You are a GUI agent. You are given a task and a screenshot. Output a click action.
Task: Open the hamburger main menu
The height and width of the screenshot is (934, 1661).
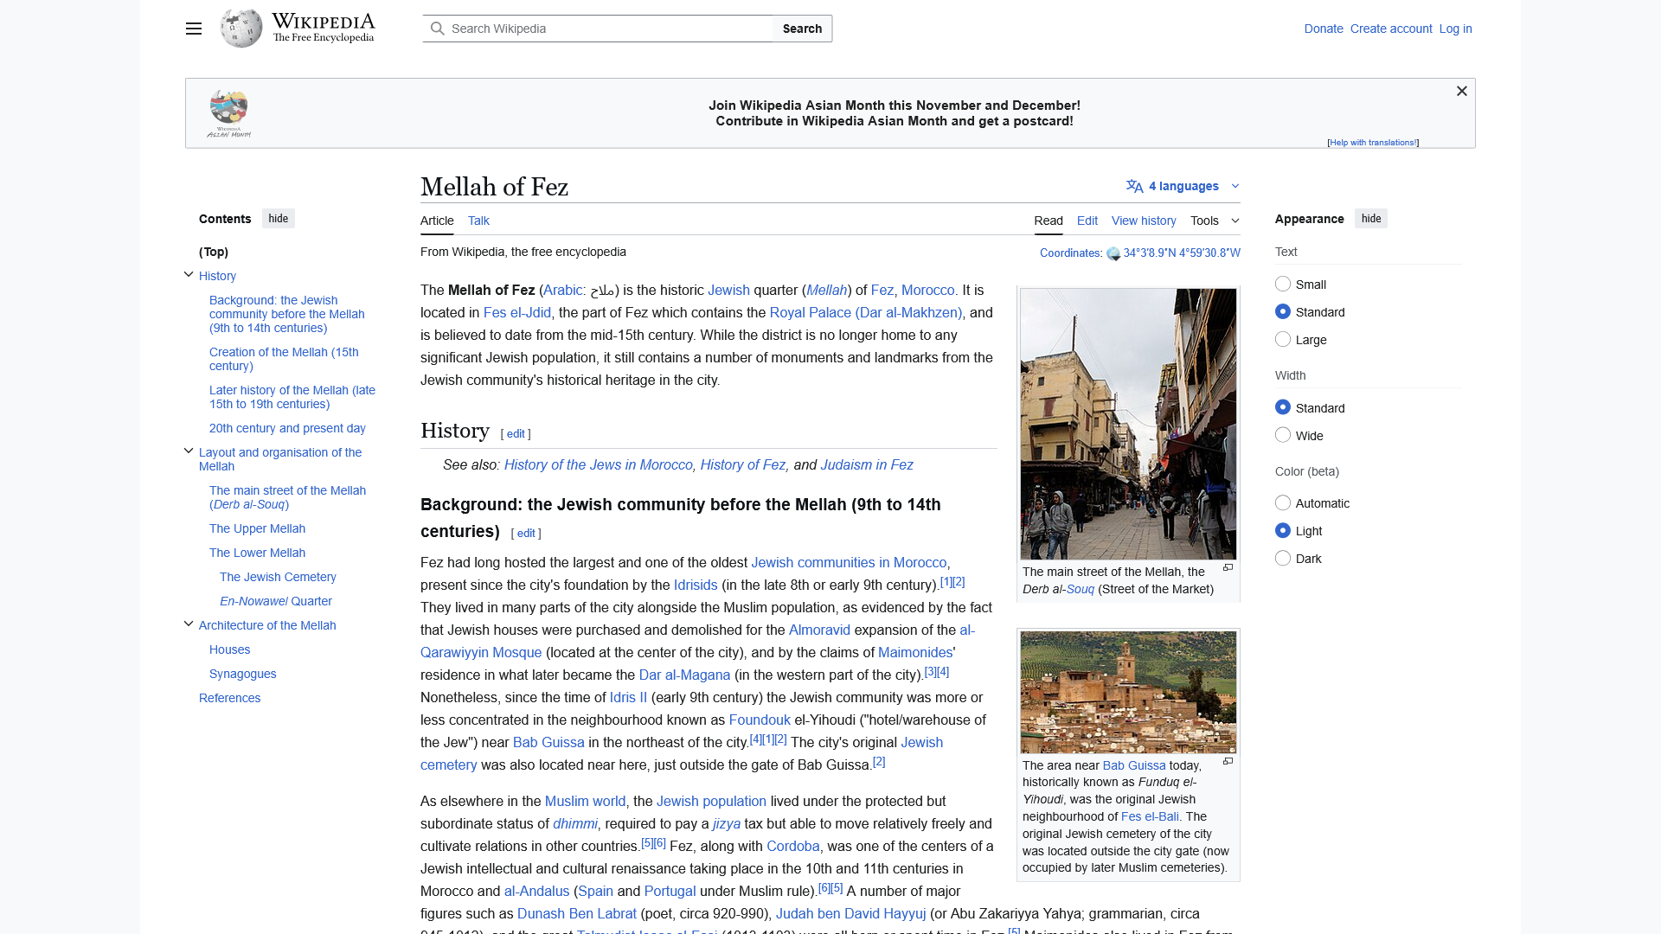pyautogui.click(x=193, y=29)
